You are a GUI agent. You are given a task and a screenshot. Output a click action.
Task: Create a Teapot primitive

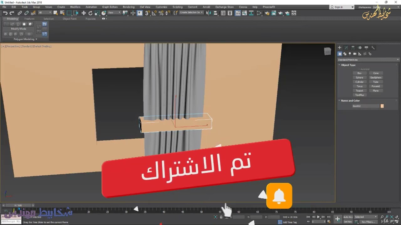click(359, 91)
